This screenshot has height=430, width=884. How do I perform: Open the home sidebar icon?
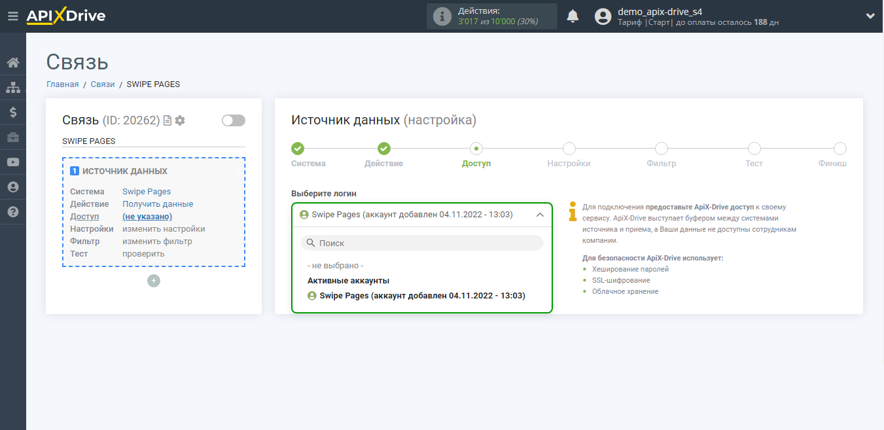click(13, 63)
